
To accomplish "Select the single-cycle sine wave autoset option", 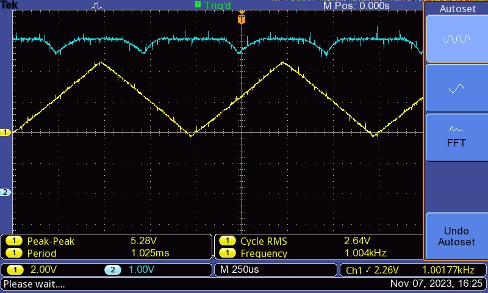I will coord(456,89).
